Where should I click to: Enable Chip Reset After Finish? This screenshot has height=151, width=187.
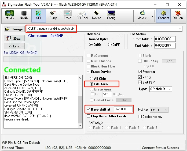(x=89, y=116)
